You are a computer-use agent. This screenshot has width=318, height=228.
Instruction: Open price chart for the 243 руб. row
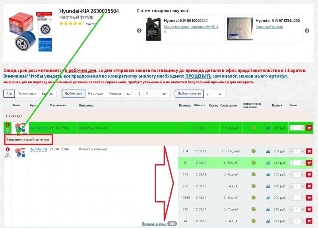268,163
